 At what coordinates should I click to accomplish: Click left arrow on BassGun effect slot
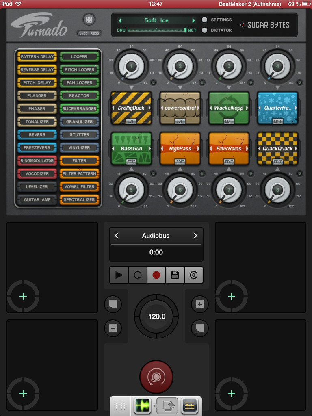click(x=113, y=149)
